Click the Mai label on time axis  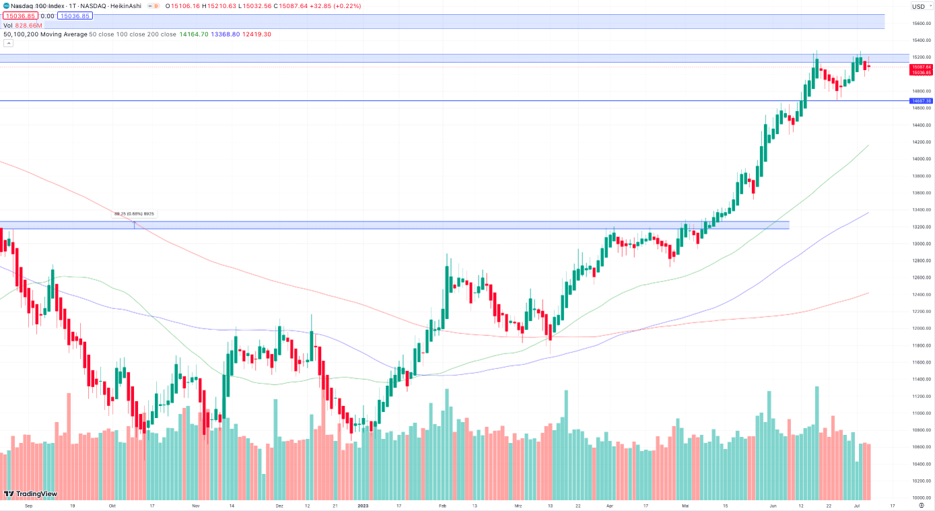(x=686, y=505)
